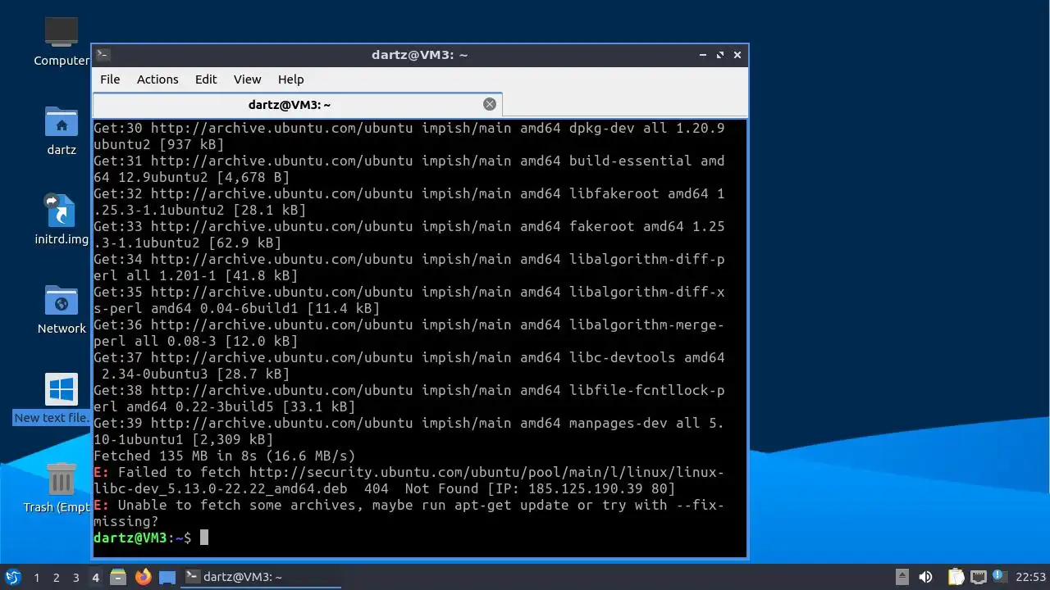The image size is (1050, 590).
Task: Select the Computer desktop icon
Action: 62,41
